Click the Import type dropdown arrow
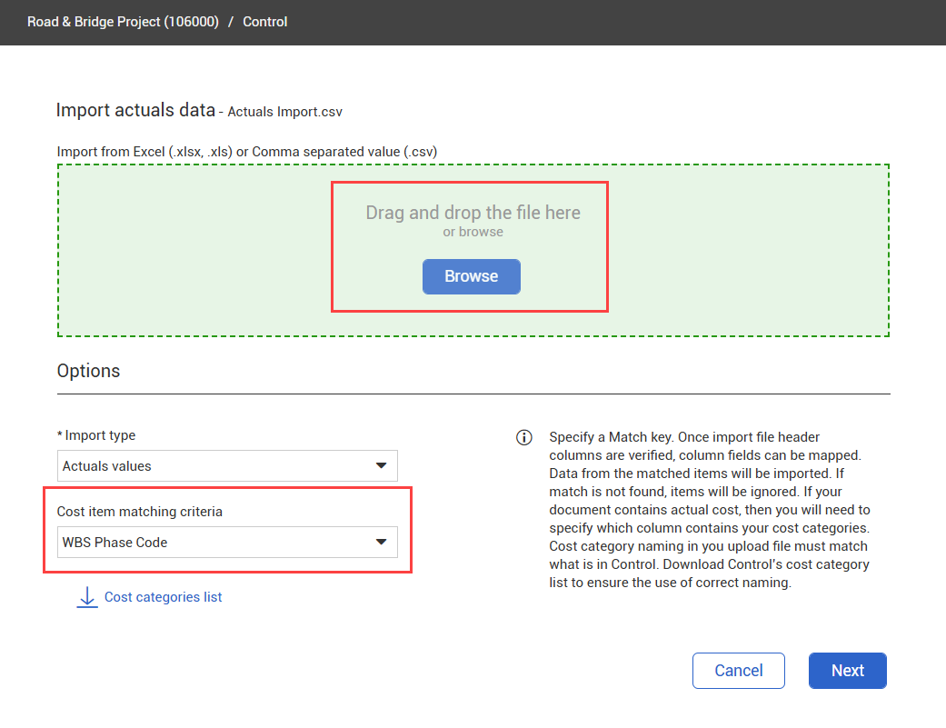Image resolution: width=946 pixels, height=728 pixels. [381, 466]
